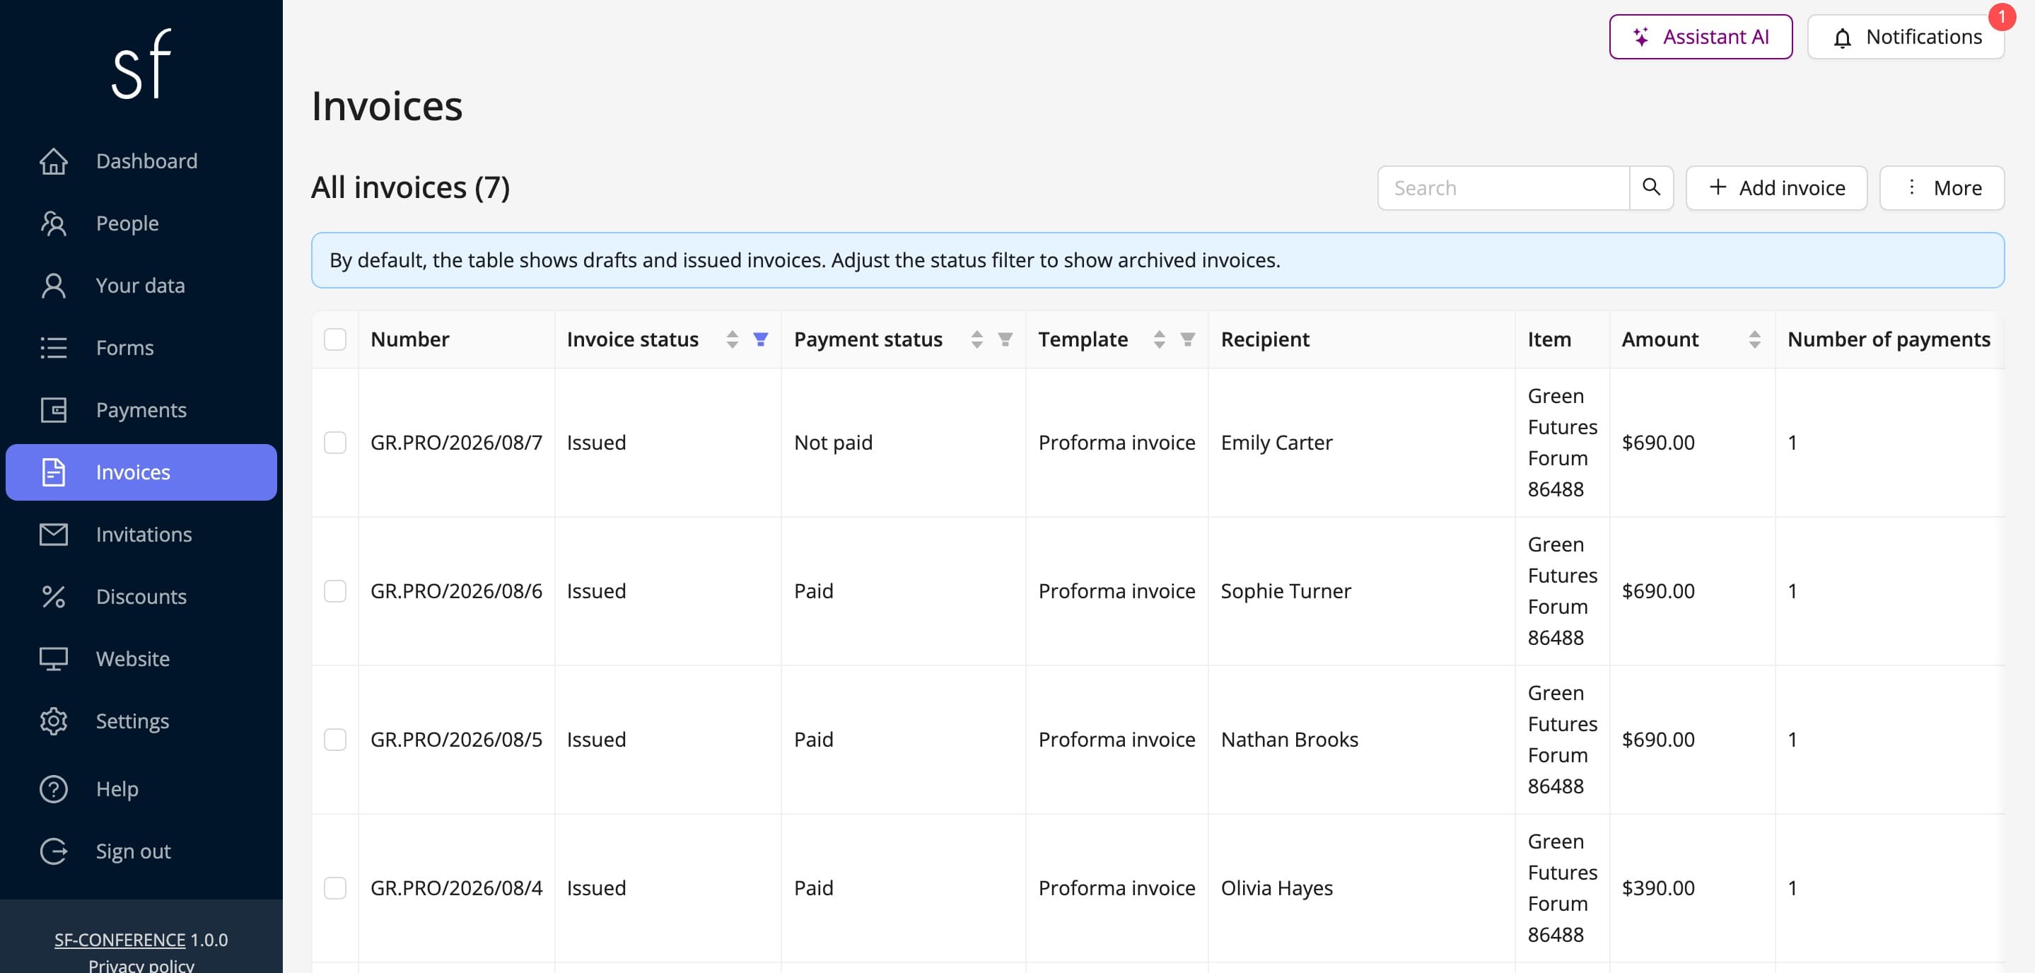
Task: Check the GR.PRO/2026/08/4 invoice row
Action: pos(335,887)
